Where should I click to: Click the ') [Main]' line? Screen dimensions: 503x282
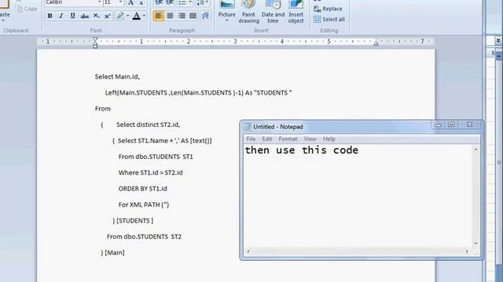click(x=112, y=252)
